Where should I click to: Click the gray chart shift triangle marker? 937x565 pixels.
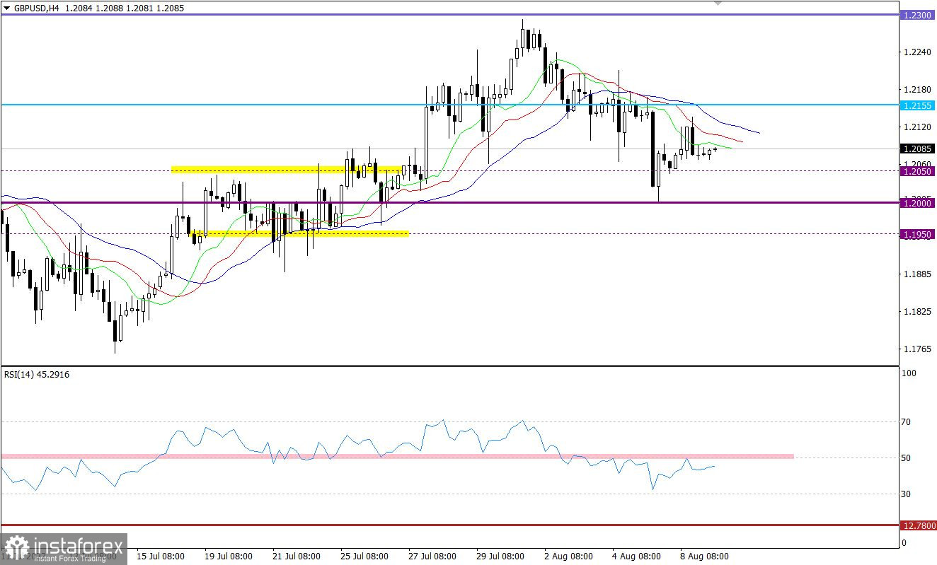pos(718,3)
